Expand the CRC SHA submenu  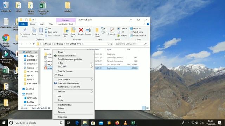coord(92,66)
